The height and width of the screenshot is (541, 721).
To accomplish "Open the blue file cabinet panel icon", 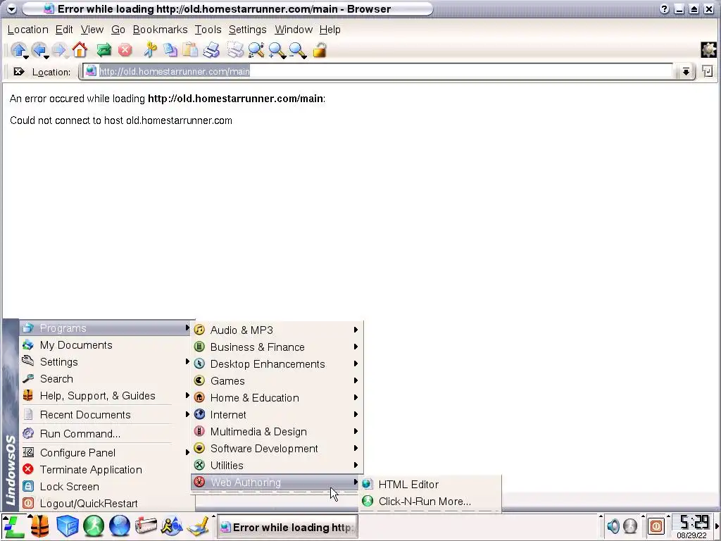I will 67,526.
